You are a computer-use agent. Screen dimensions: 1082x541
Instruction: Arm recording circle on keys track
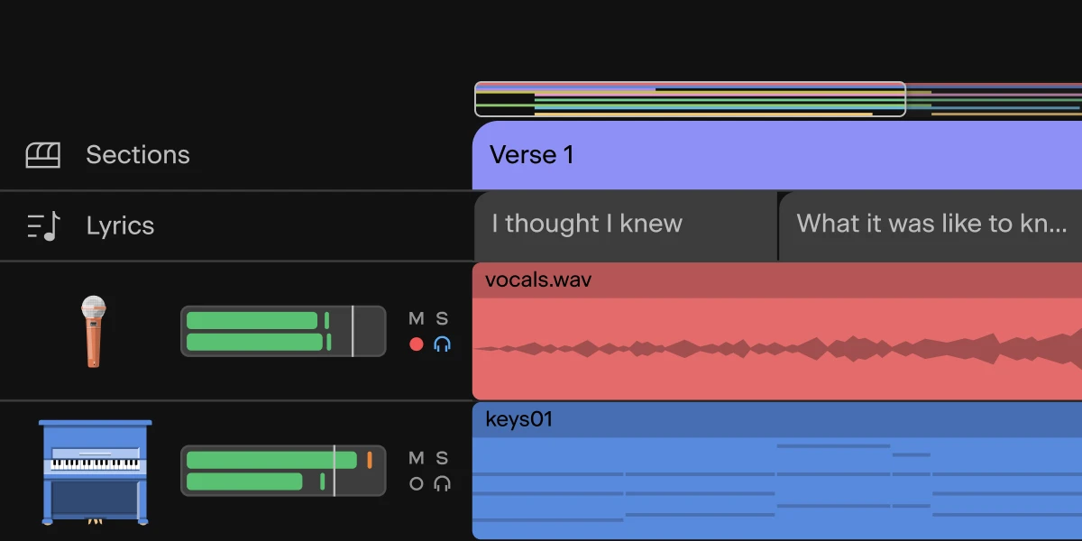pyautogui.click(x=416, y=483)
